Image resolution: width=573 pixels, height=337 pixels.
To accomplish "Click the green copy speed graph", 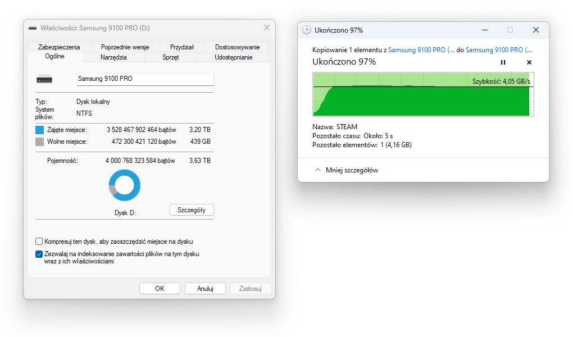I will tap(423, 94).
